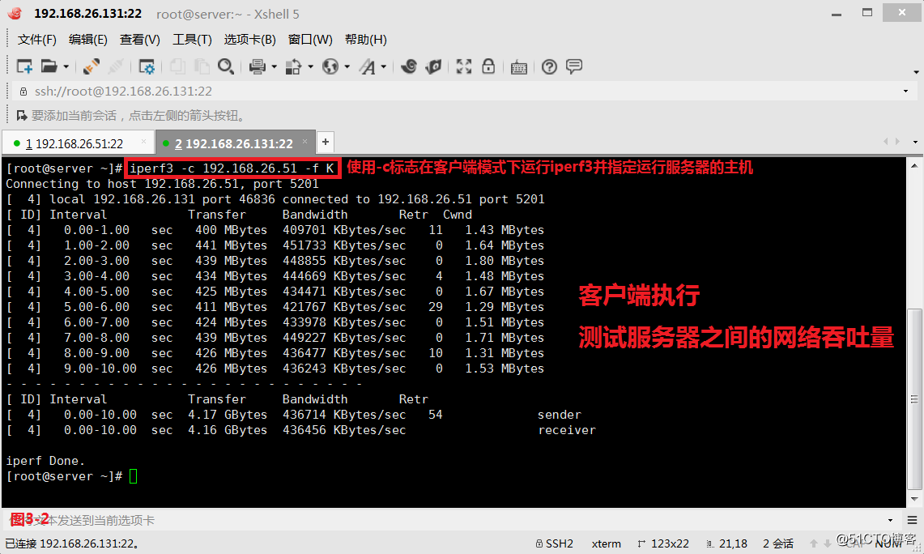Open the 选项卡(B) menu

250,40
